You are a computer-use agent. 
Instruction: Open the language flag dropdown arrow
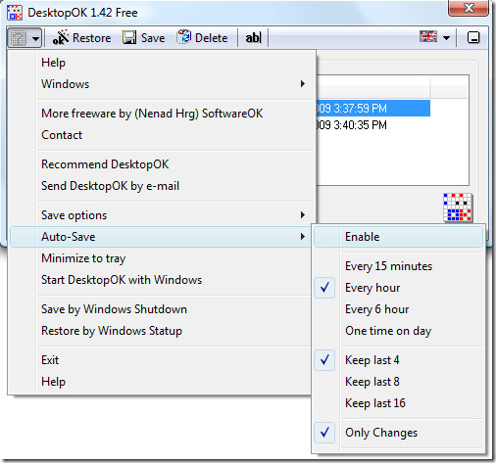click(446, 38)
